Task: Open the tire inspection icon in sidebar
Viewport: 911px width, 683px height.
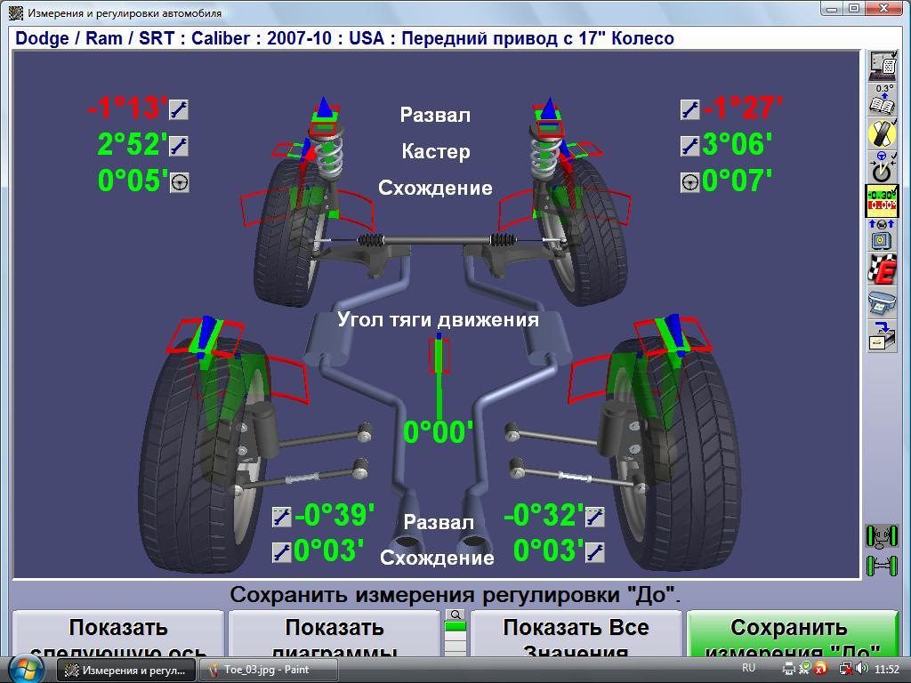Action: (882, 133)
